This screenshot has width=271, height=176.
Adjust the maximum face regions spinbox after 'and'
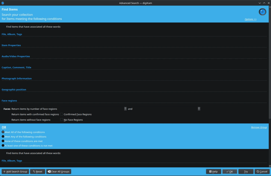(x=199, y=109)
